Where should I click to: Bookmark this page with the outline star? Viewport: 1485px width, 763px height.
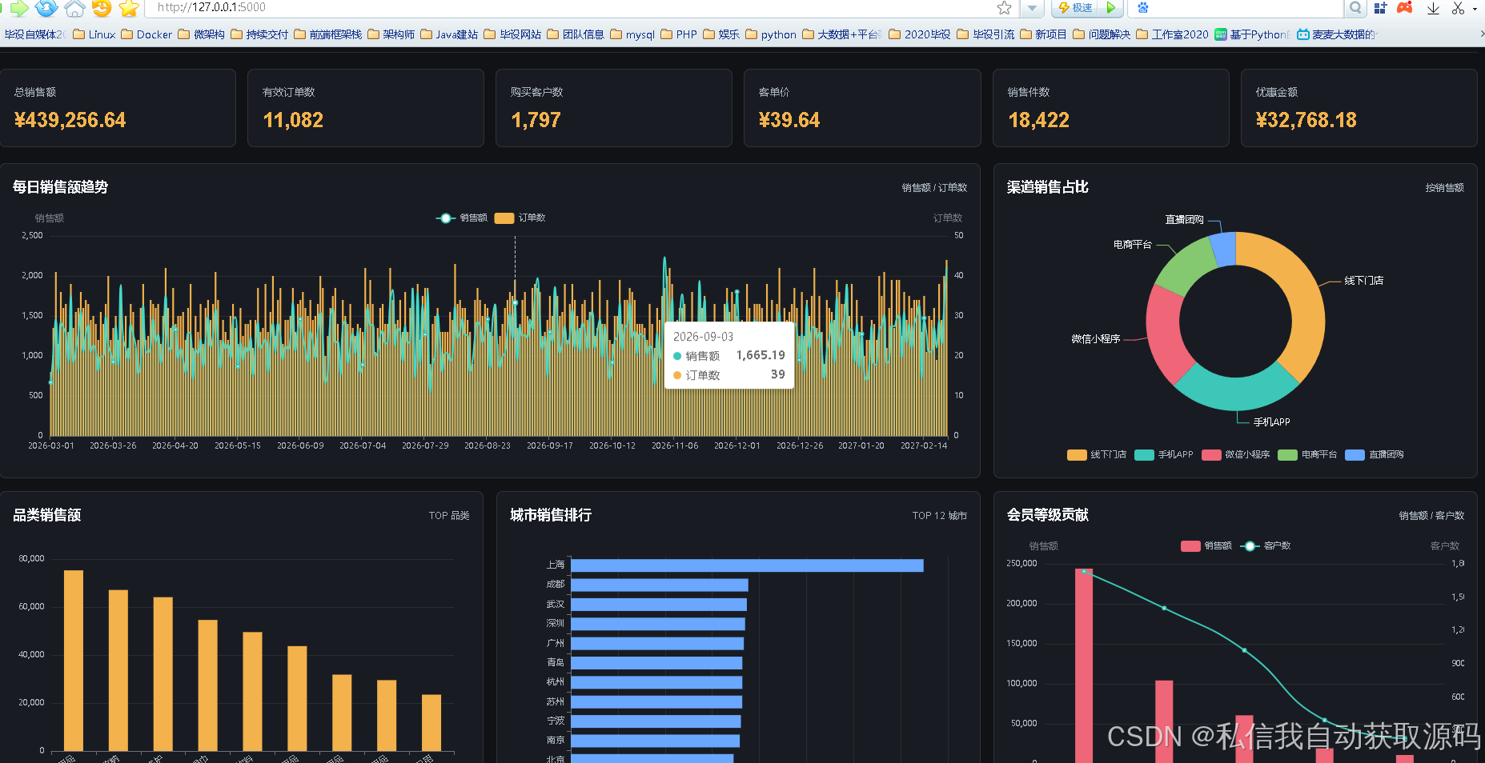click(1004, 8)
